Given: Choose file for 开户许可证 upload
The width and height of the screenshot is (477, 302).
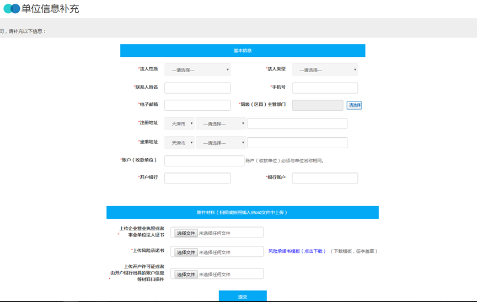Looking at the screenshot, I should [186, 274].
